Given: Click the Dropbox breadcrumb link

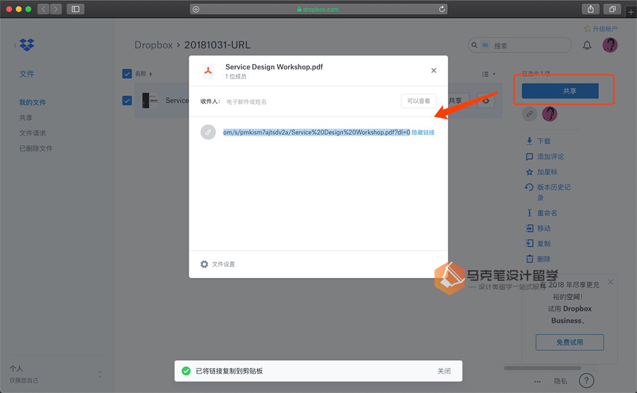Looking at the screenshot, I should (x=154, y=45).
